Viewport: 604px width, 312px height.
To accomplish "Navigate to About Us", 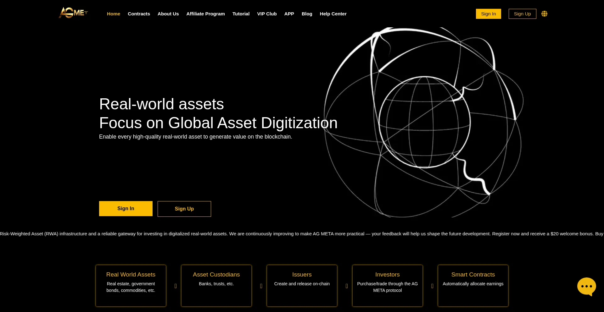I will tap(168, 14).
